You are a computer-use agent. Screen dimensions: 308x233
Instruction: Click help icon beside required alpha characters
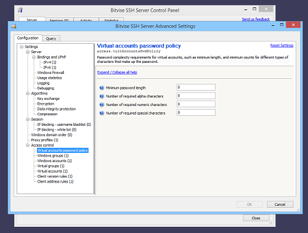pyautogui.click(x=102, y=96)
